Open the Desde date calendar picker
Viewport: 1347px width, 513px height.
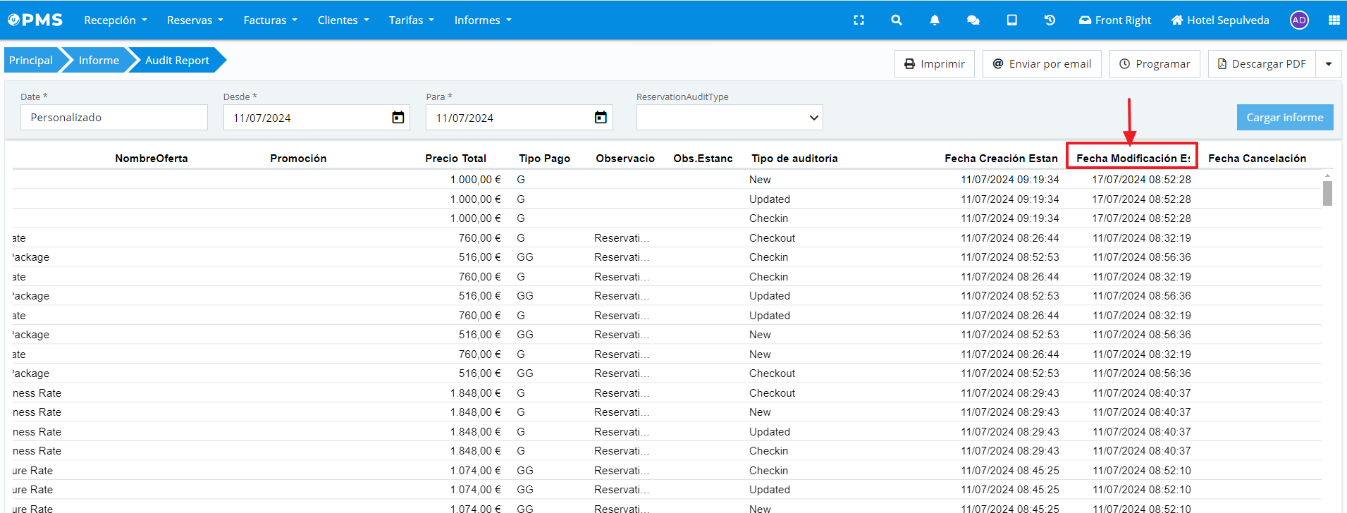(398, 118)
